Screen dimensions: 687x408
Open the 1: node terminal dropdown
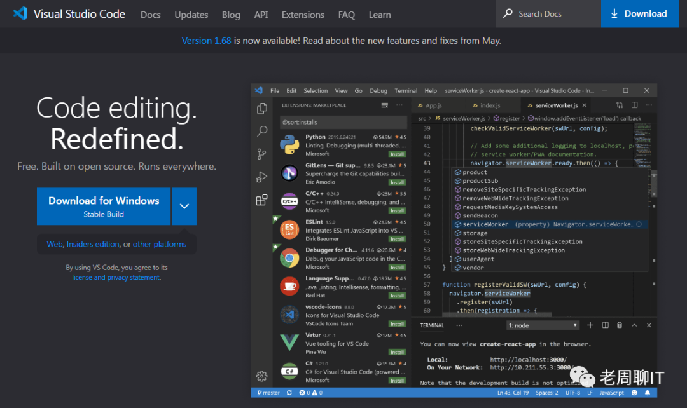click(543, 325)
